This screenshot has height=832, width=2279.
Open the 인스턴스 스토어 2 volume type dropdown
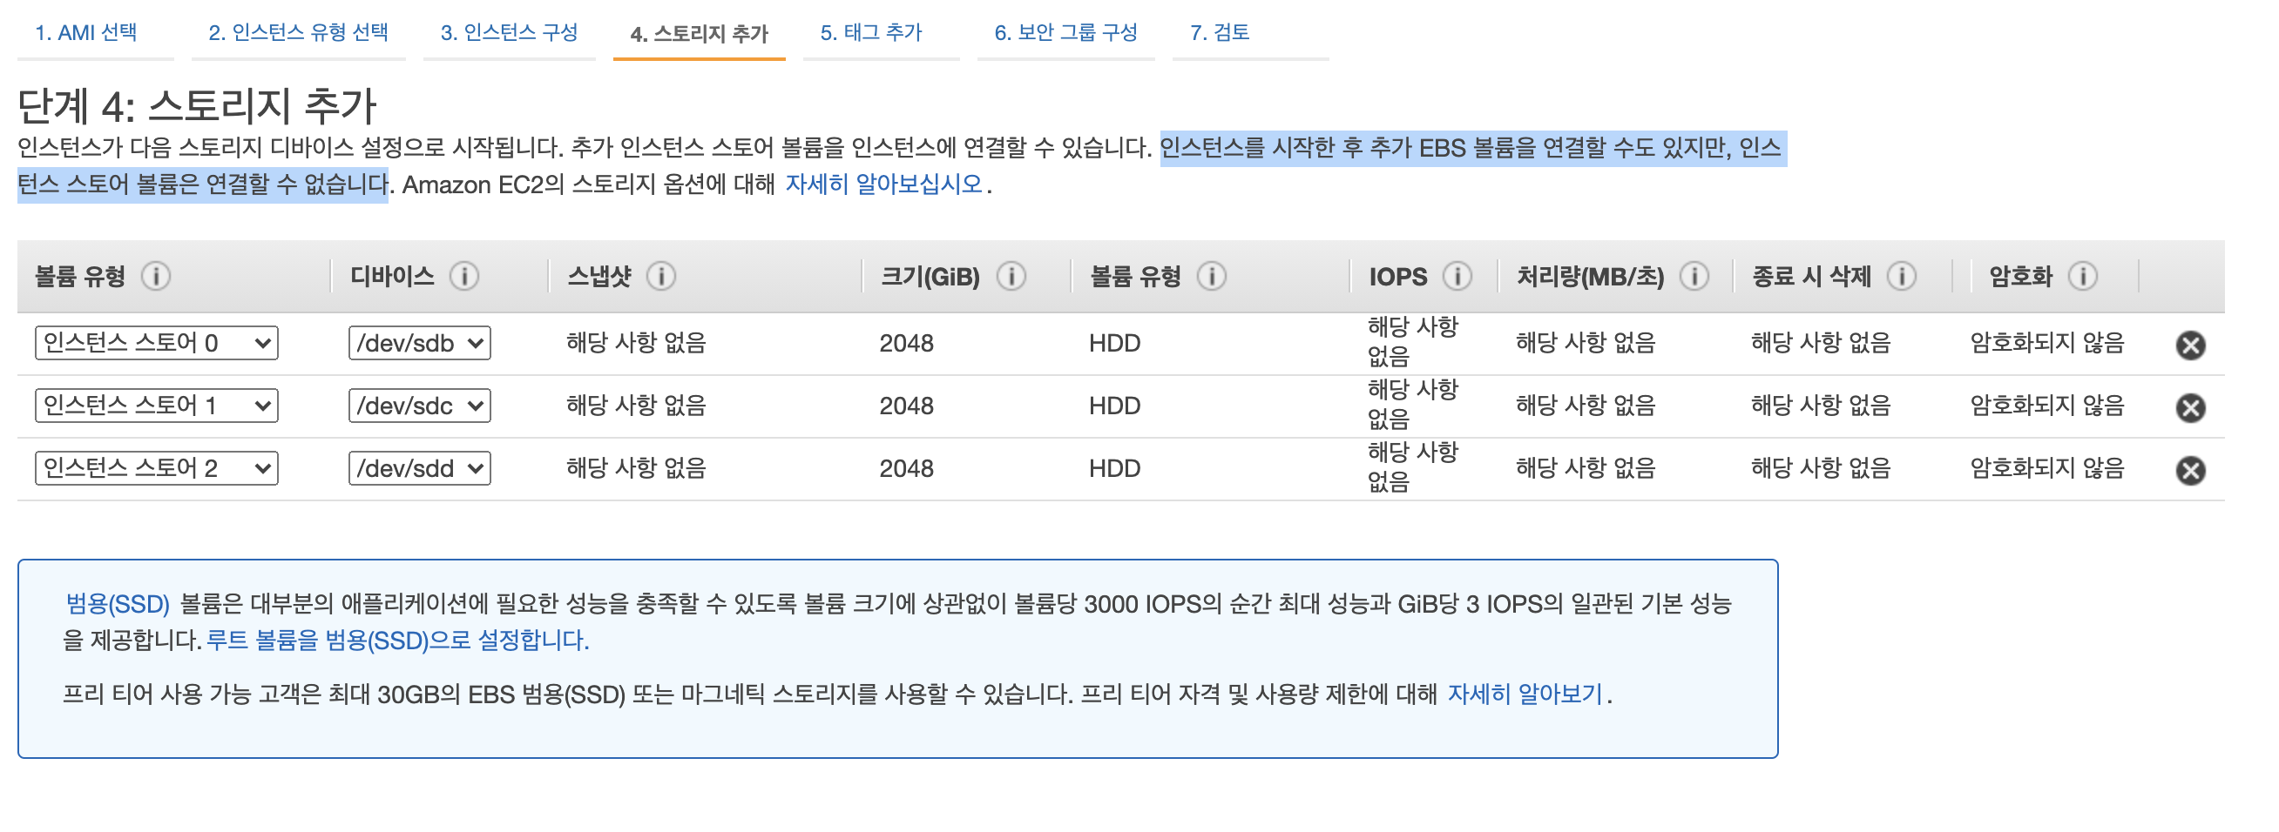point(157,468)
